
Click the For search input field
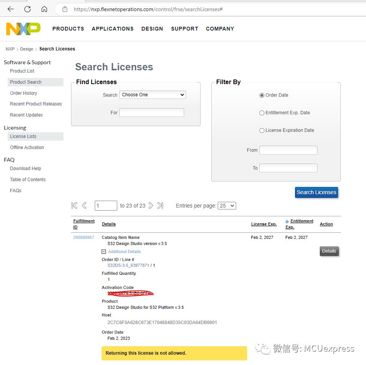pyautogui.click(x=152, y=113)
